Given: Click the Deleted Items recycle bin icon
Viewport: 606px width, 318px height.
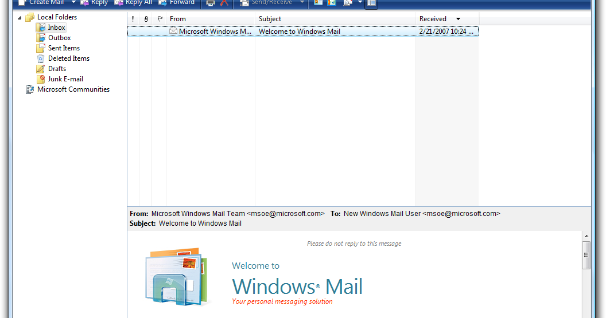Looking at the screenshot, I should 41,58.
